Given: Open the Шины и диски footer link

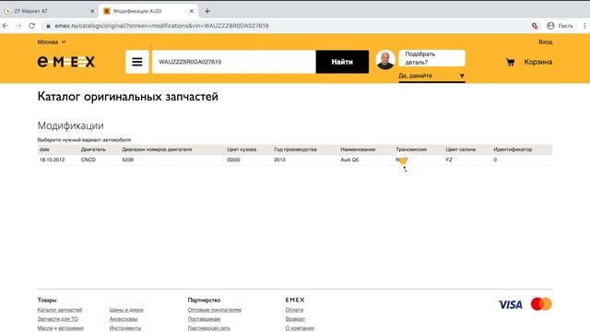Looking at the screenshot, I should coord(126,310).
